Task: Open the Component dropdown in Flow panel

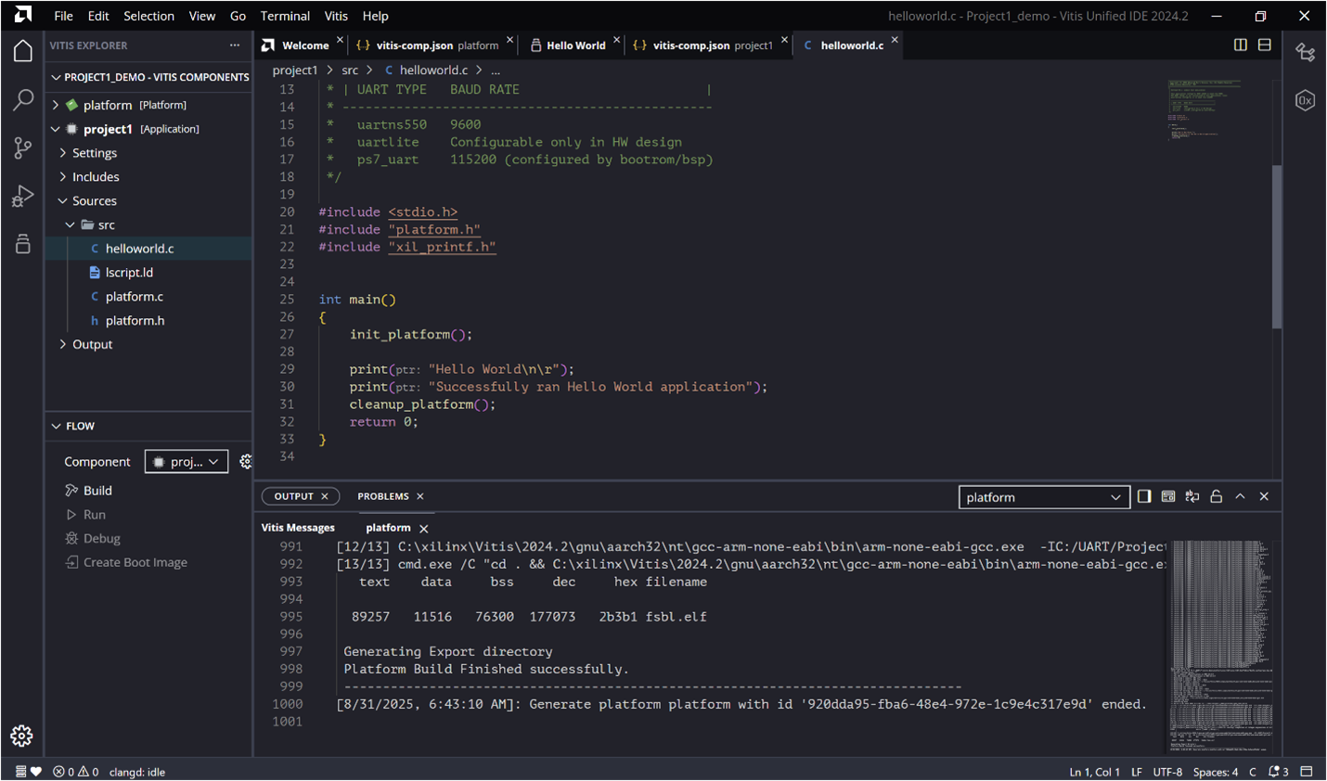Action: (x=186, y=461)
